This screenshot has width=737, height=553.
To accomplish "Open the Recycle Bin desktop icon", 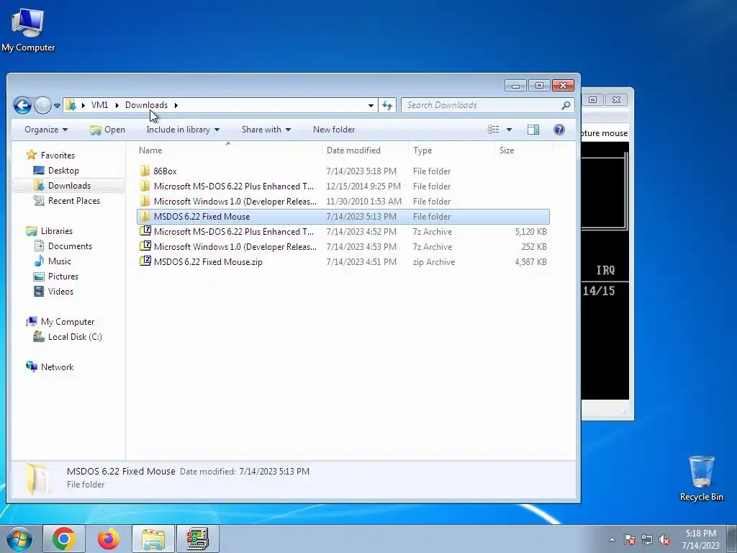I will pyautogui.click(x=701, y=479).
